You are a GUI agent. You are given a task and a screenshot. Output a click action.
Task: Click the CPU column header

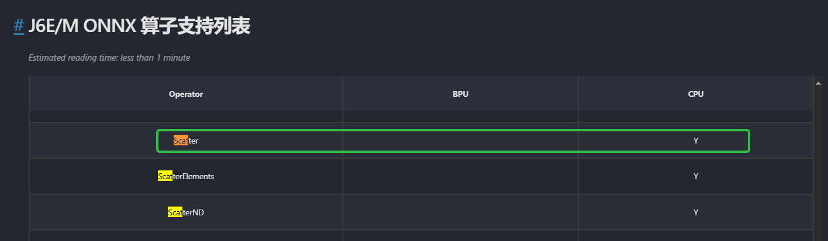coord(695,94)
